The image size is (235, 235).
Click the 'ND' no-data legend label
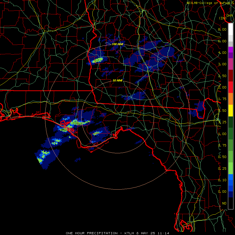click(x=224, y=203)
